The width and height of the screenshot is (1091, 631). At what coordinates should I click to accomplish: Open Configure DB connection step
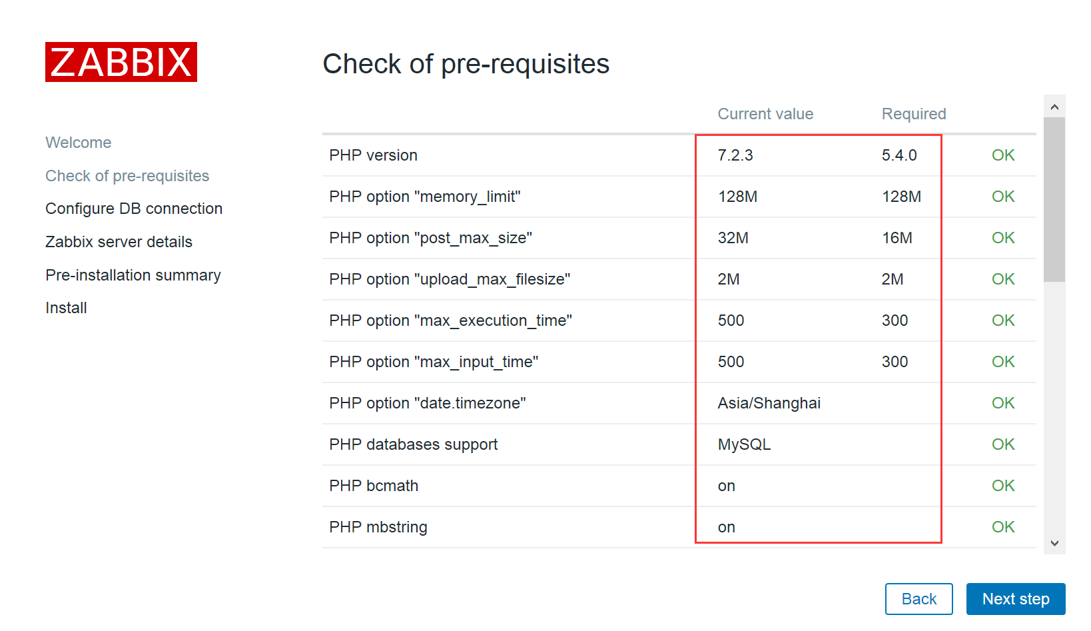pos(134,209)
